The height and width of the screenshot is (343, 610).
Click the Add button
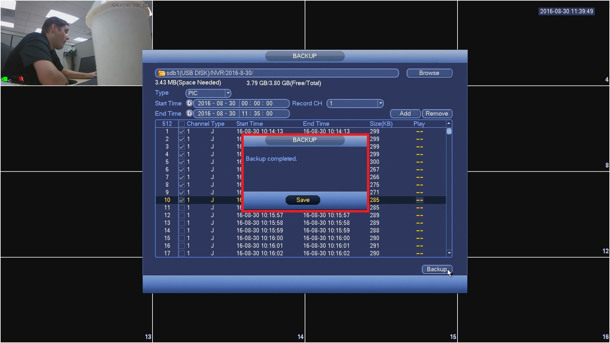click(x=405, y=113)
